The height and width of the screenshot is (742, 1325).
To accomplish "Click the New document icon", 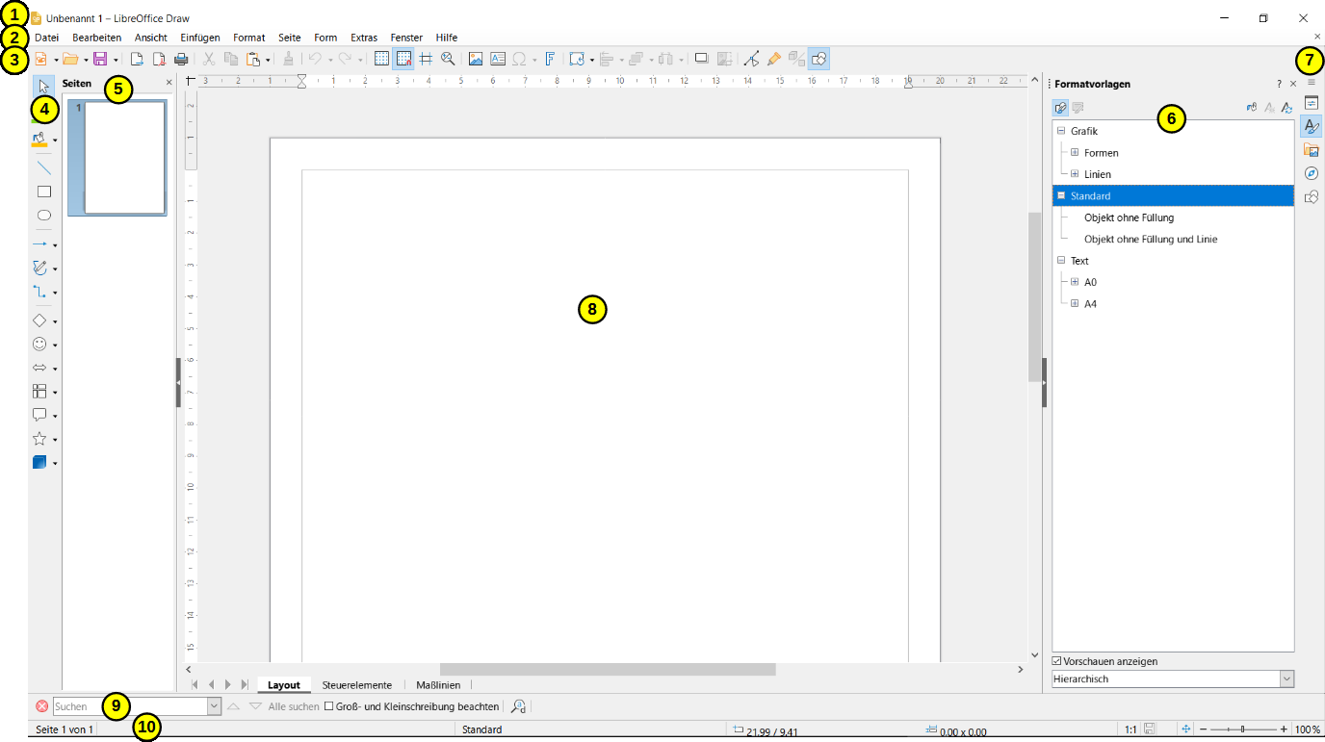I will click(x=41, y=59).
